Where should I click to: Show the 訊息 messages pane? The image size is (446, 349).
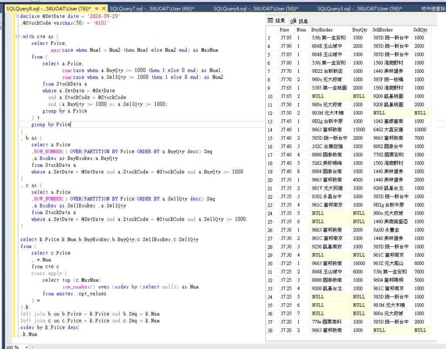pyautogui.click(x=299, y=21)
